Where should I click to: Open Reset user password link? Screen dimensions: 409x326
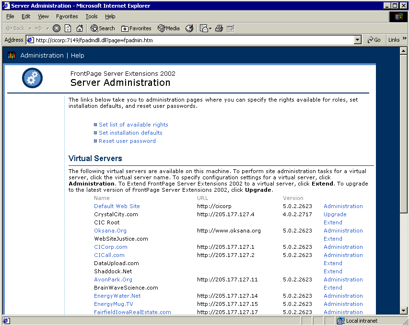pos(127,141)
